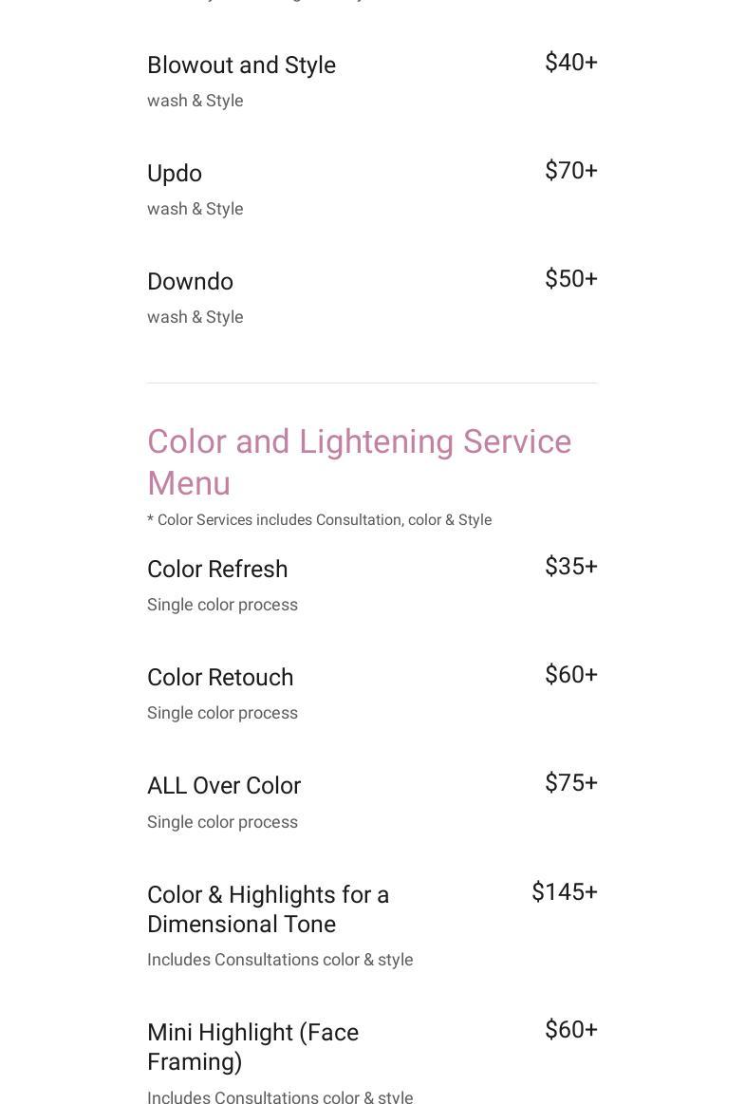
Task: Click the wash & Style text under Updo
Action: [x=195, y=209]
